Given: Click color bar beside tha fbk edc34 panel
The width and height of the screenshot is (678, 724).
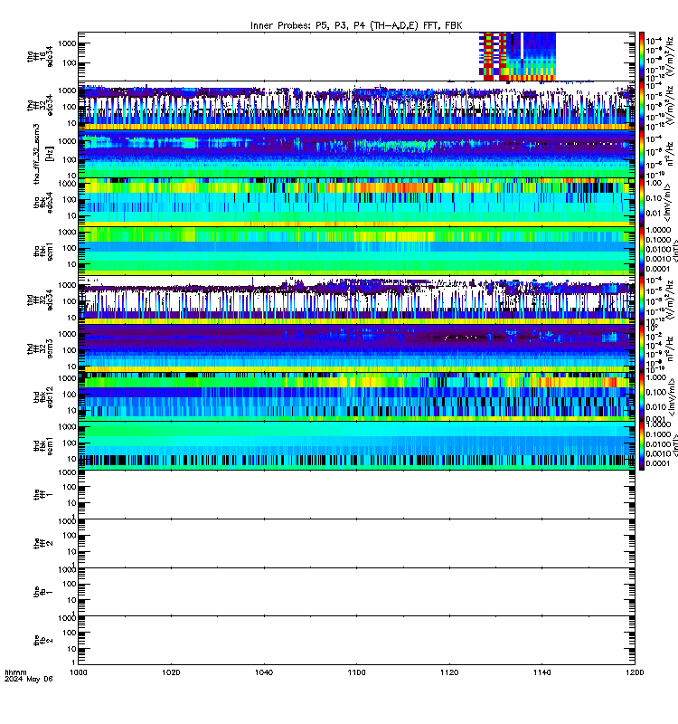Looking at the screenshot, I should click(642, 203).
